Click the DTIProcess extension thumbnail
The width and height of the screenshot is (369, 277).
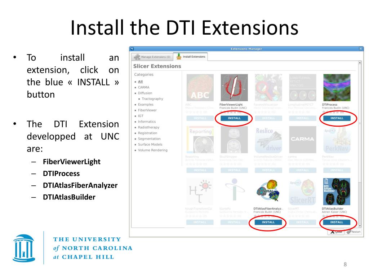(337, 88)
